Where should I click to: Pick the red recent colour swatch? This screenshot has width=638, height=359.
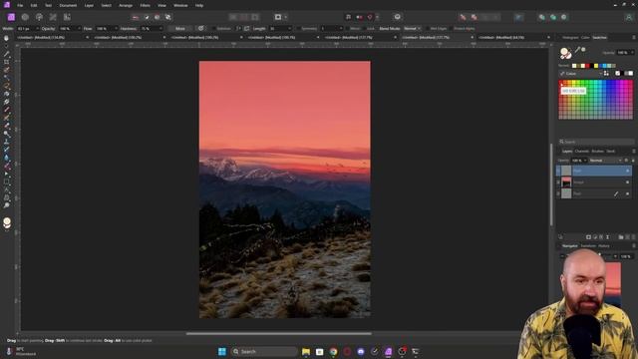click(x=587, y=66)
